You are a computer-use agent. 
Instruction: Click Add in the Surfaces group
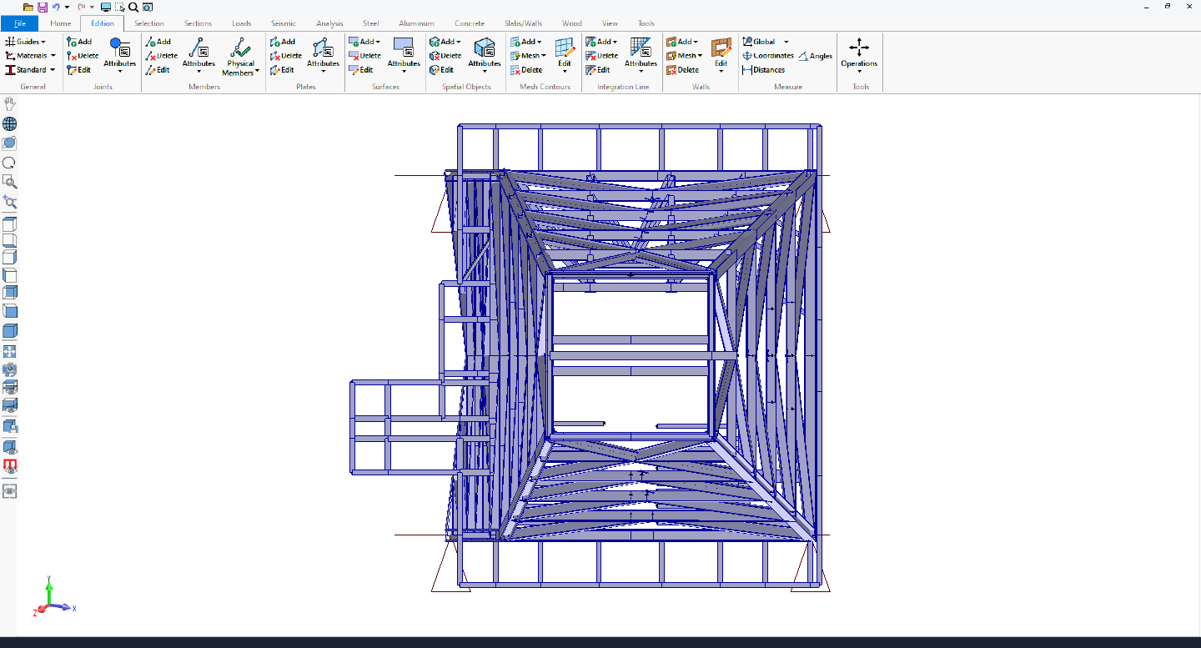click(x=364, y=41)
